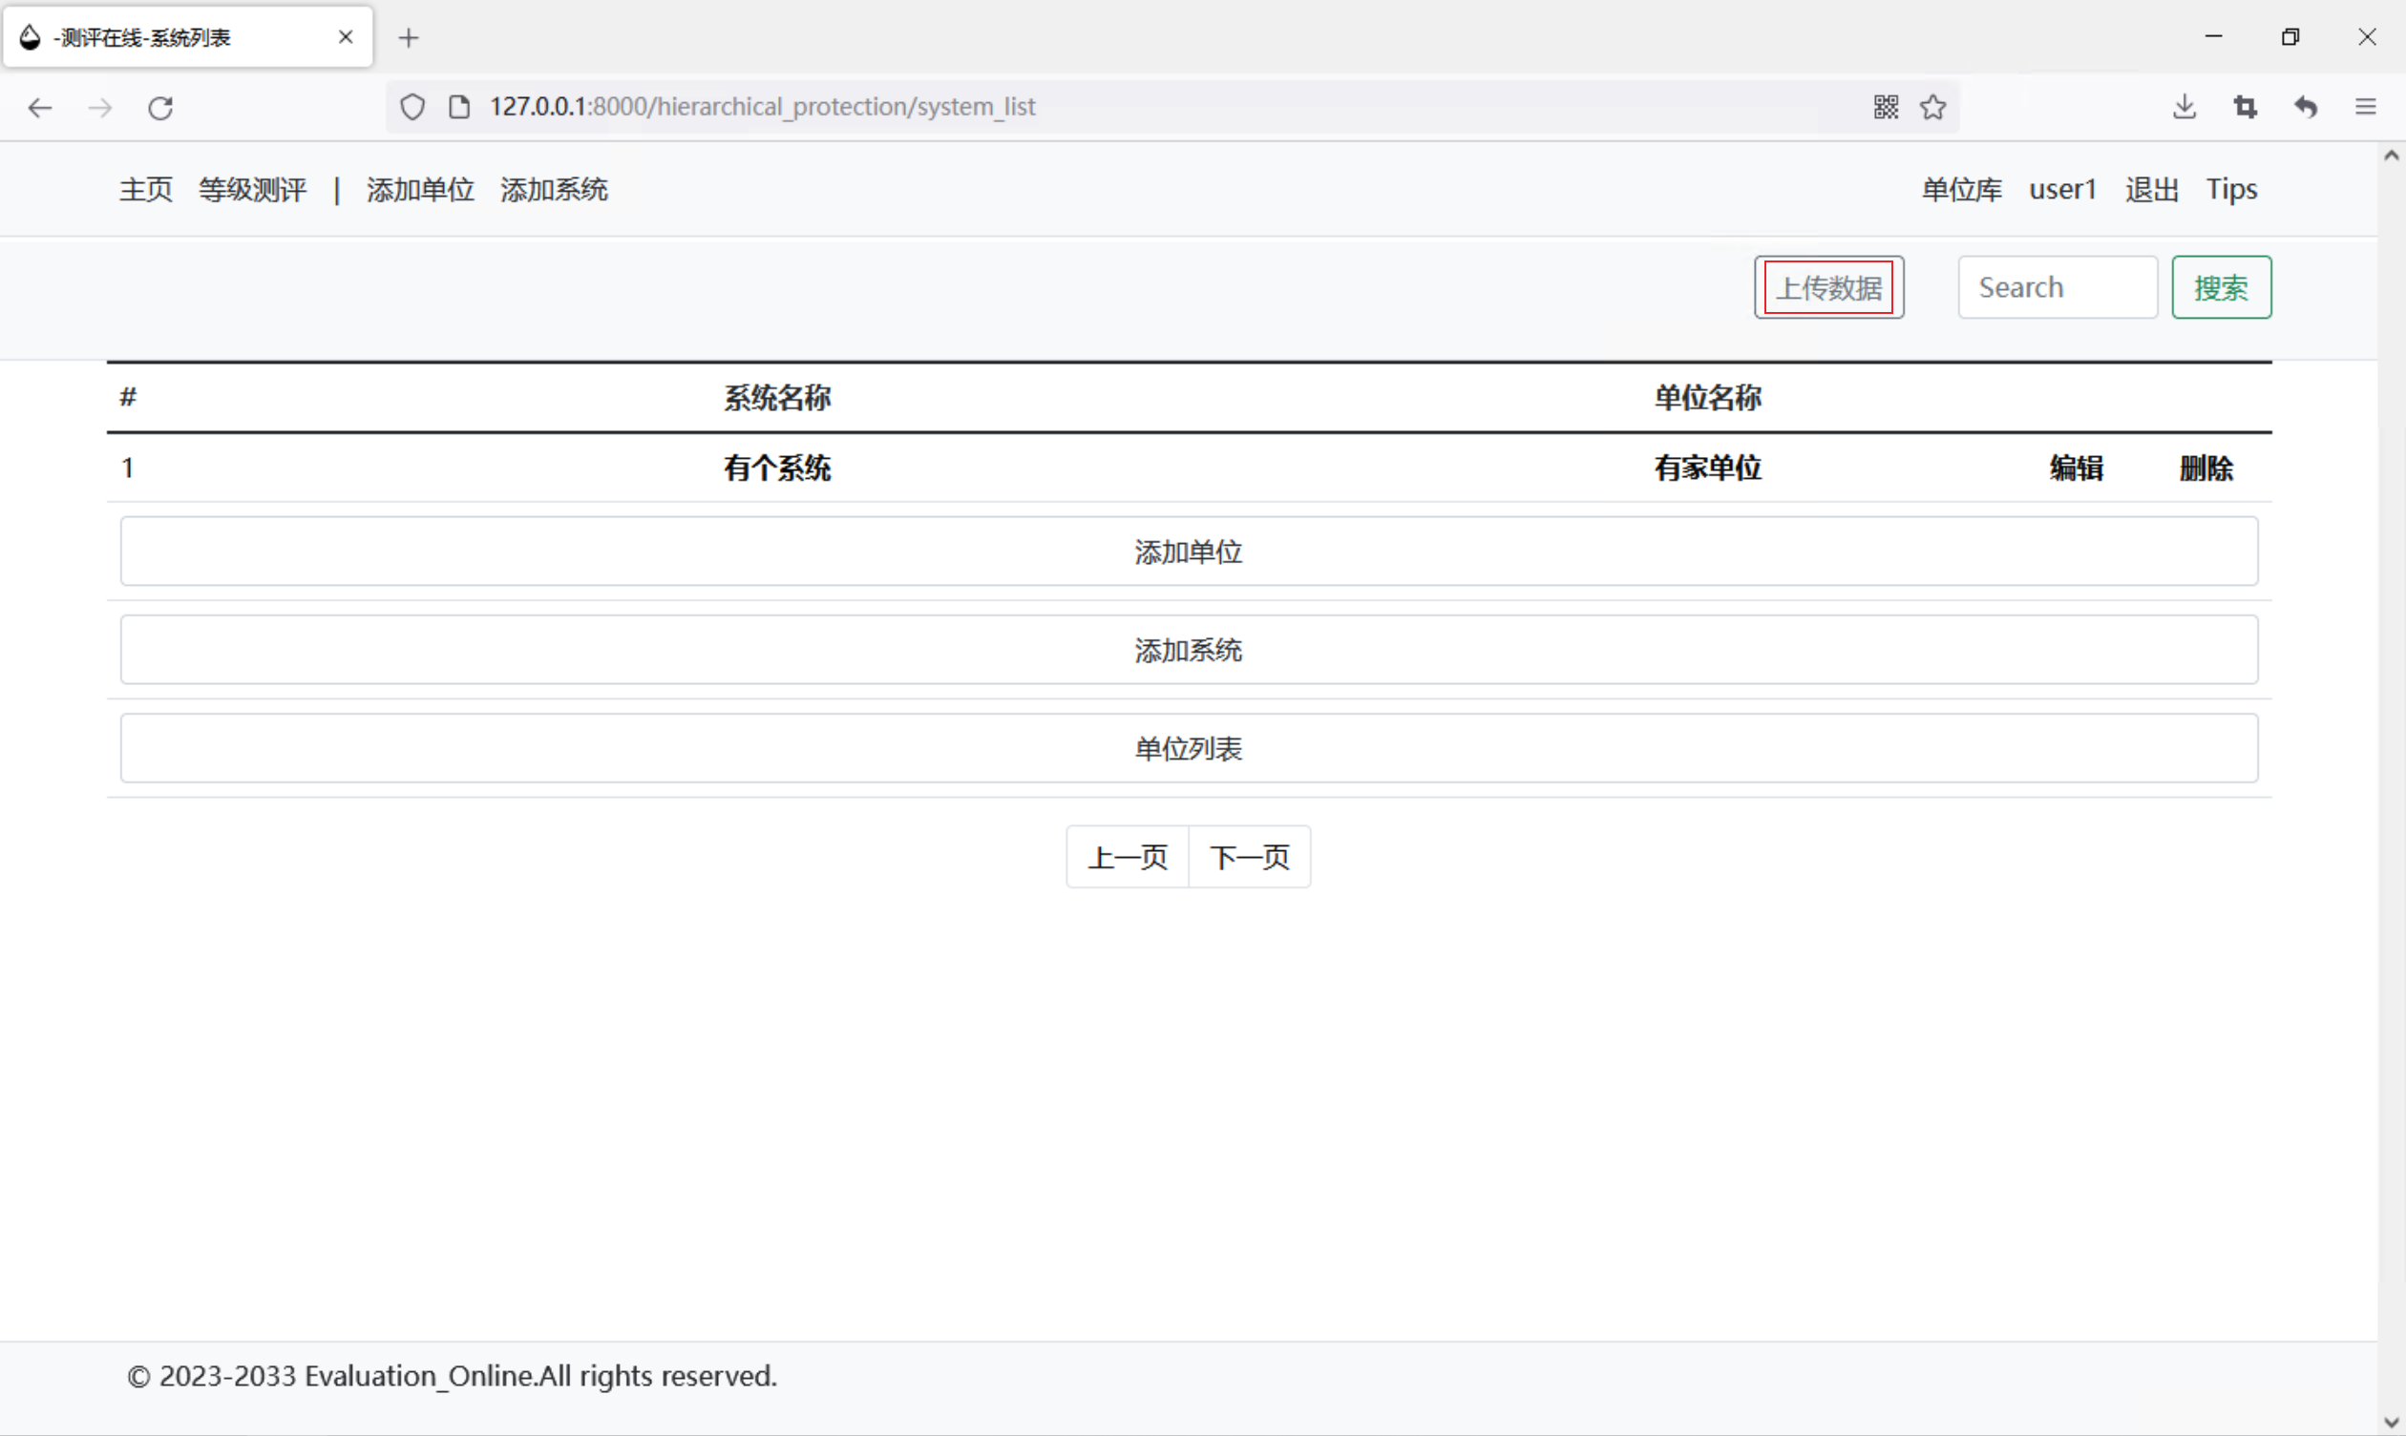This screenshot has height=1436, width=2406.
Task: Click the page info icon in address bar
Action: point(460,107)
